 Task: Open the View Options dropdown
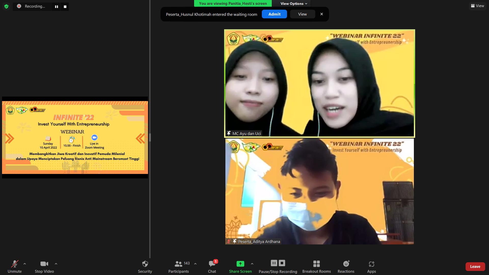point(294,4)
